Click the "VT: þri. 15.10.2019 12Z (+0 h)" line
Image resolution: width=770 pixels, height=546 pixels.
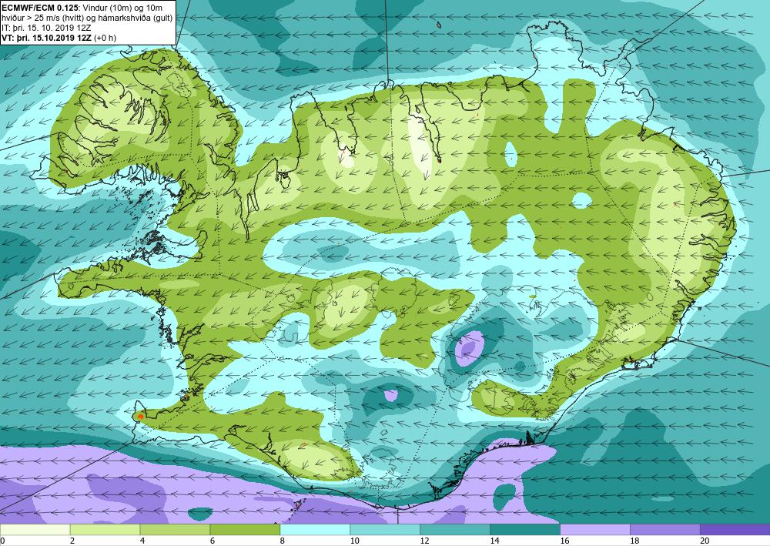59,38
